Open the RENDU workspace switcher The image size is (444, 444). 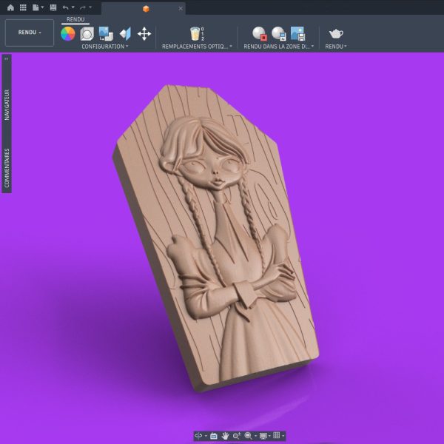(x=30, y=33)
